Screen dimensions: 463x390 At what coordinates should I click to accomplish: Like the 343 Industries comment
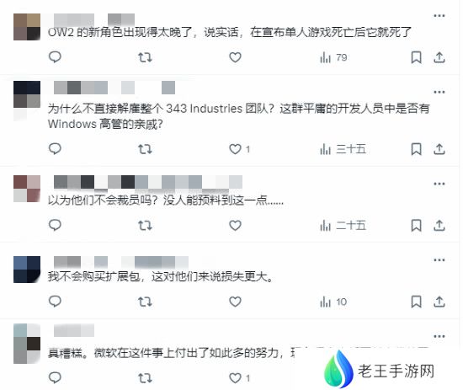(x=236, y=149)
